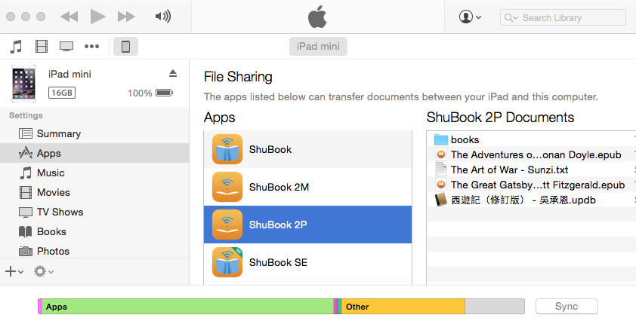Open Photos in the settings sidebar
Image resolution: width=636 pixels, height=327 pixels.
(94, 251)
